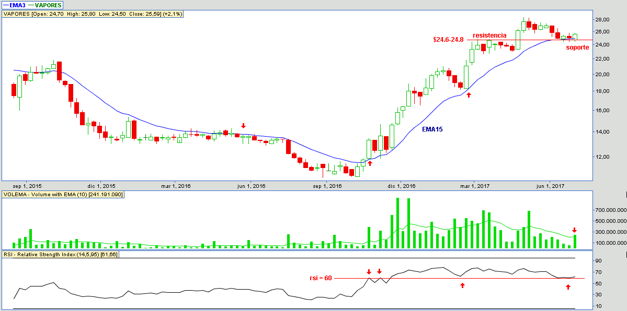
Task: Click the 10 RSI axis value
Action: [x=599, y=306]
